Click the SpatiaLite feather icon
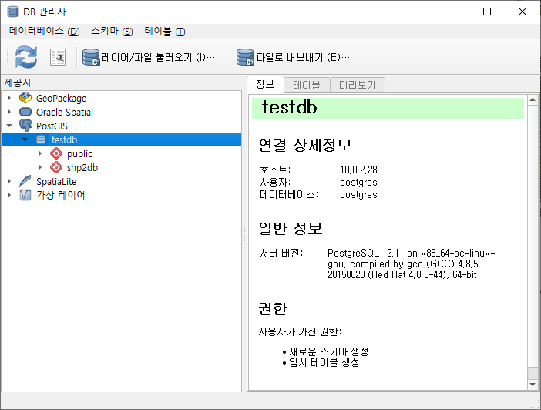Image resolution: width=541 pixels, height=410 pixels. click(x=25, y=181)
